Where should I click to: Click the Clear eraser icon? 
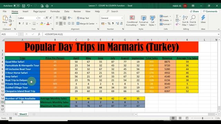[x=177, y=24]
